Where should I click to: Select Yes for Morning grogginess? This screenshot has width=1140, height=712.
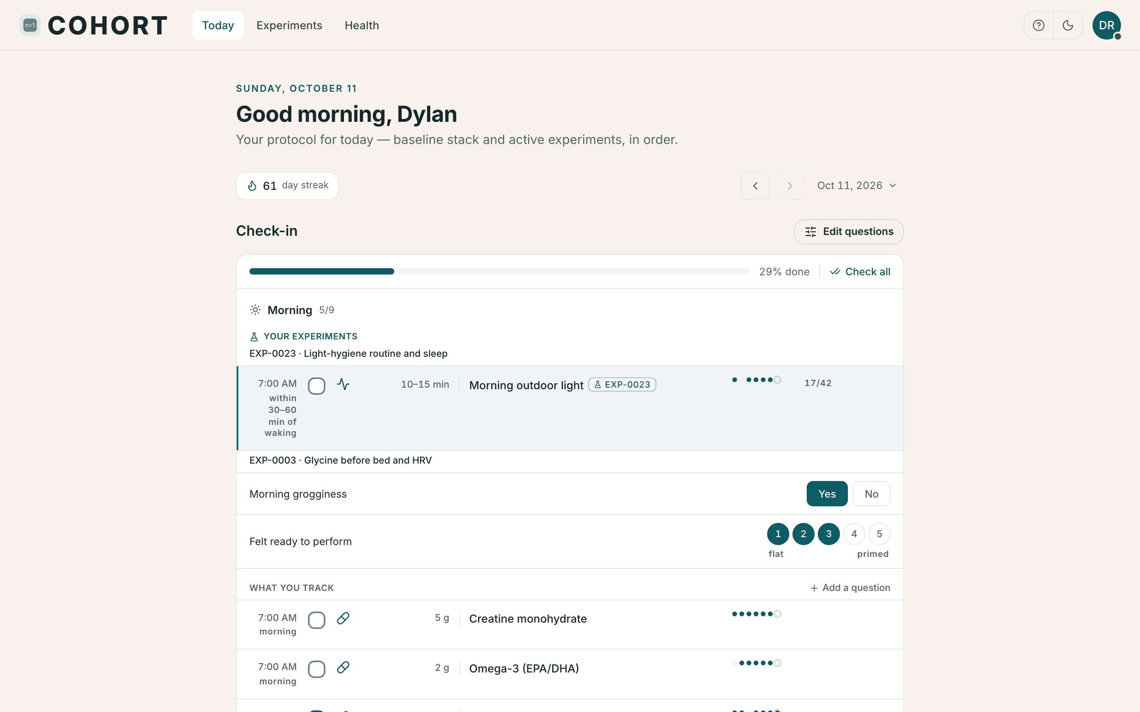tap(827, 494)
